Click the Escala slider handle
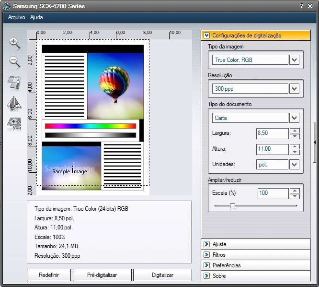 pos(232,205)
